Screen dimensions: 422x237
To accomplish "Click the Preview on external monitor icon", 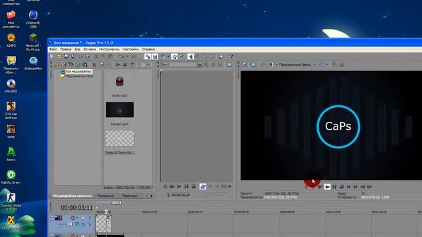I will pyautogui.click(x=253, y=65).
